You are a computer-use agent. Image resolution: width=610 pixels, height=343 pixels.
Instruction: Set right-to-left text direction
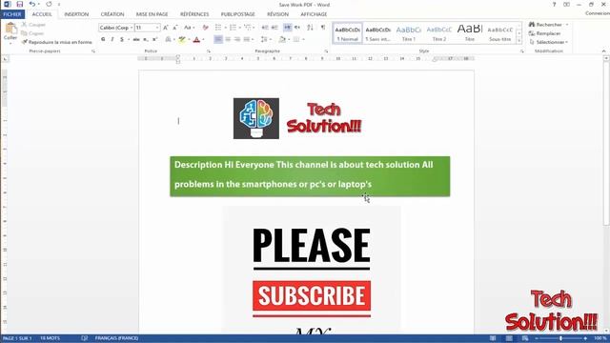click(x=297, y=28)
